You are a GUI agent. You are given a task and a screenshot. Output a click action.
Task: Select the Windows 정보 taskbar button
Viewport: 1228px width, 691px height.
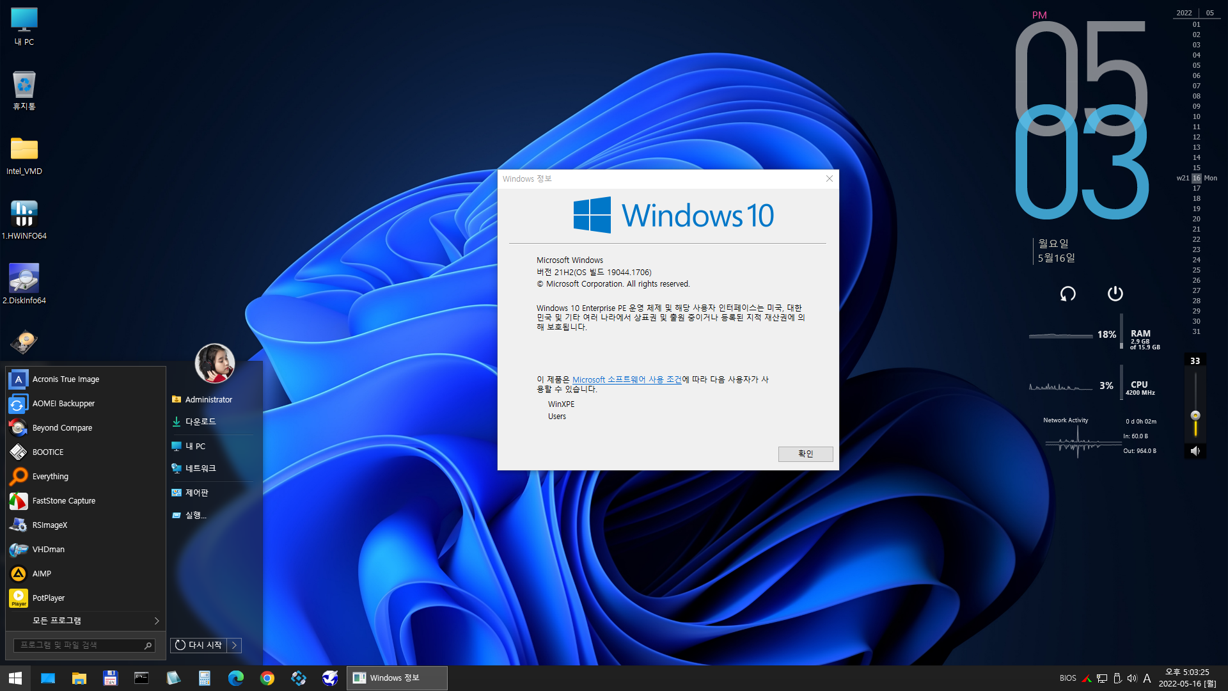397,678
